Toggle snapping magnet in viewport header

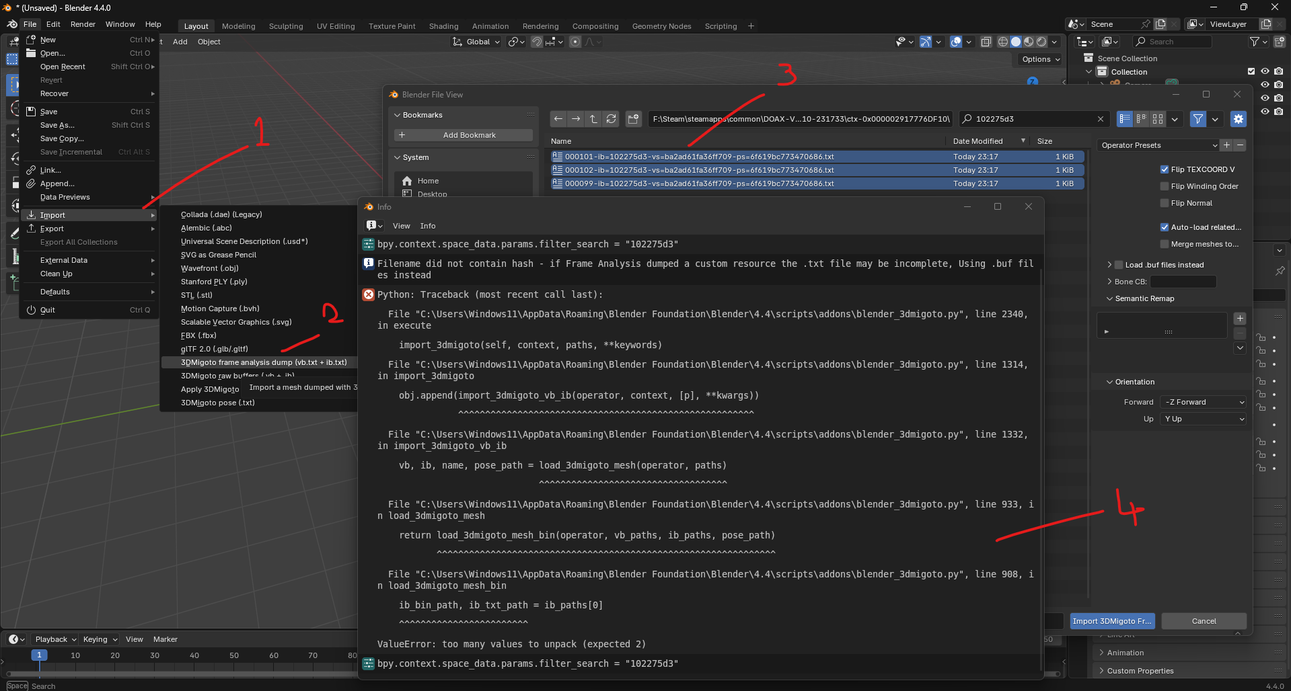536,42
